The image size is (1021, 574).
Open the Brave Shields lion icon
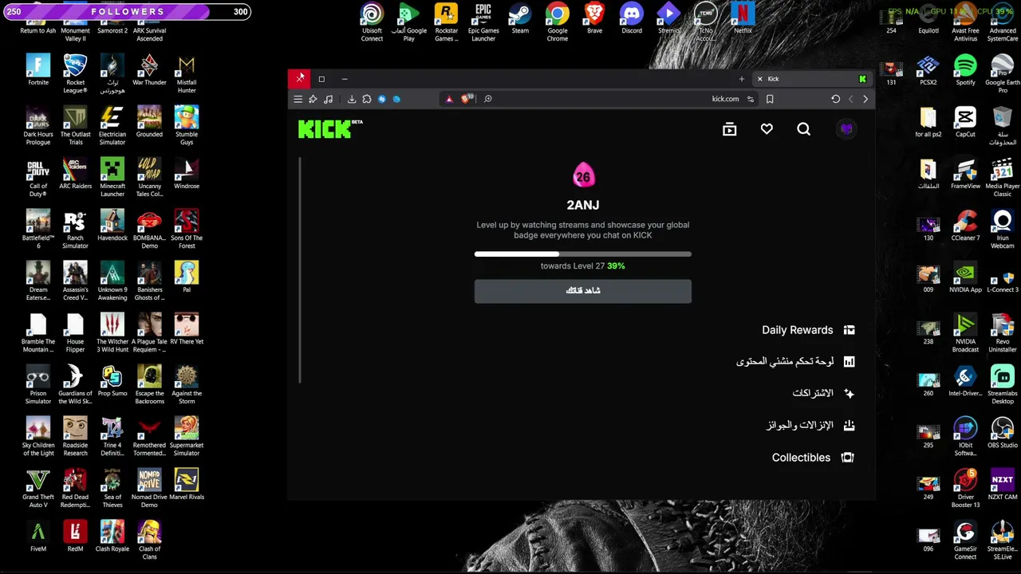tap(467, 99)
